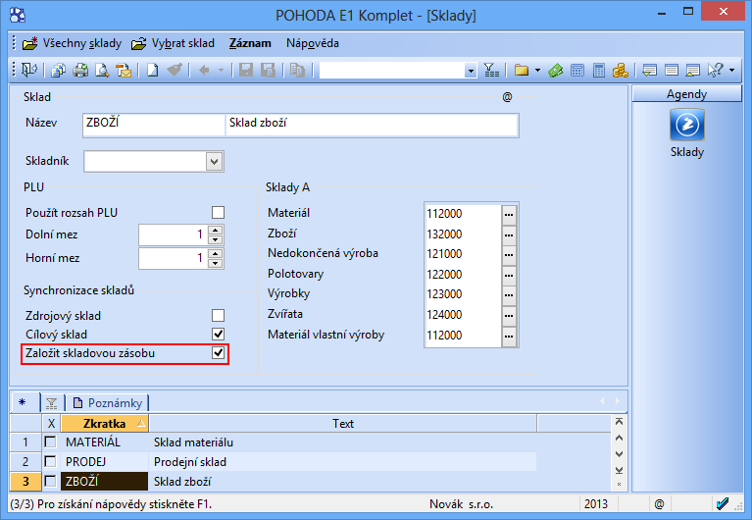Open the back arrow history dropdown

pos(222,71)
